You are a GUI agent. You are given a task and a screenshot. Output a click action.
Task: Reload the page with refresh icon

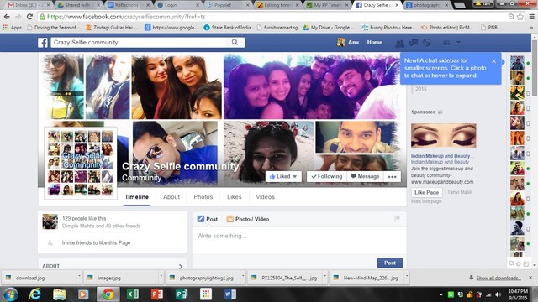(x=30, y=17)
